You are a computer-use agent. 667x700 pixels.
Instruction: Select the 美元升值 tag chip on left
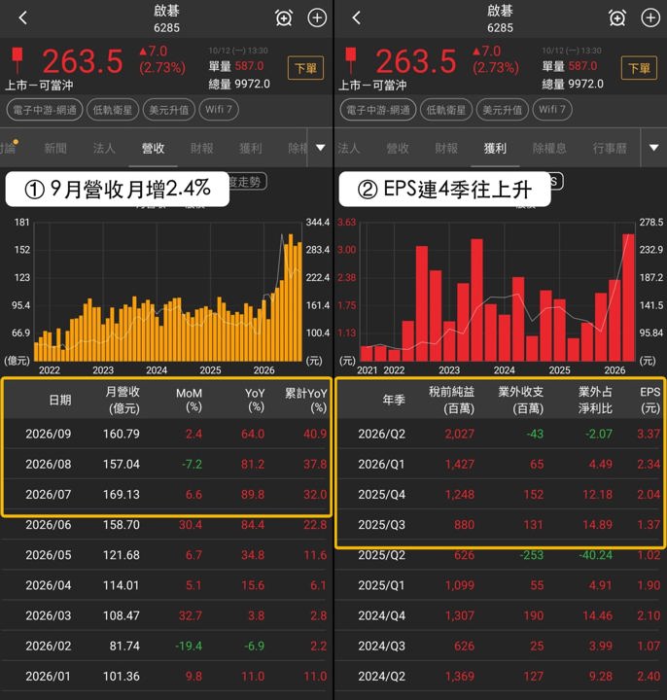[169, 110]
